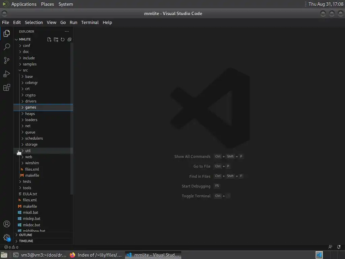
Task: Expand the conf folder
Action: tap(43, 46)
